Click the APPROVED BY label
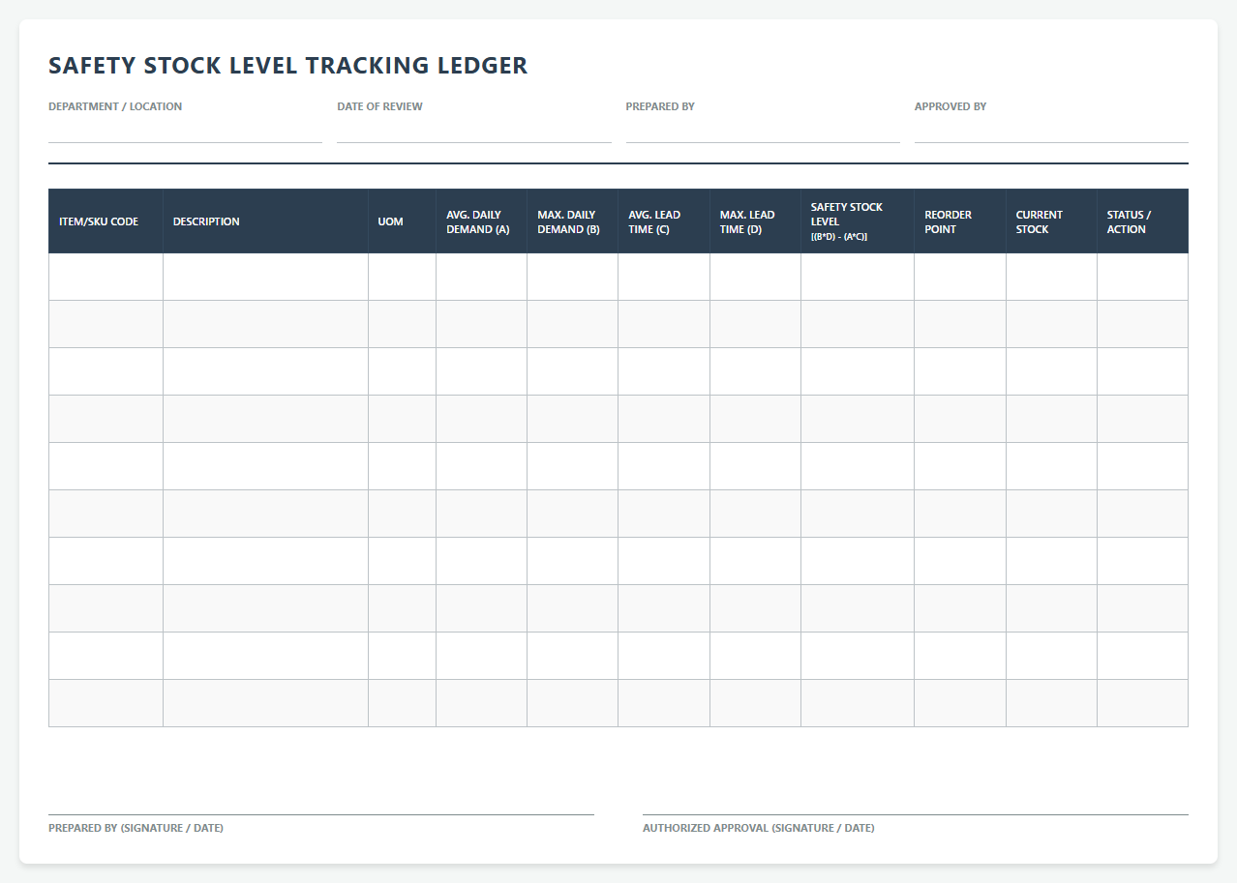 coord(950,106)
